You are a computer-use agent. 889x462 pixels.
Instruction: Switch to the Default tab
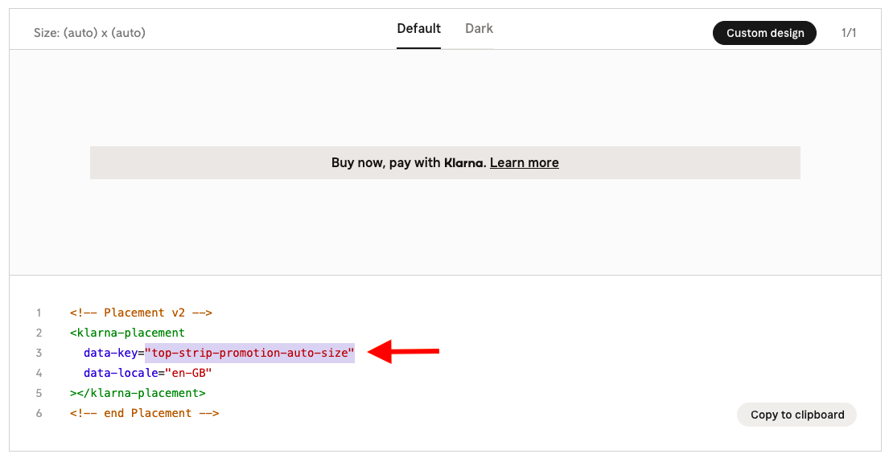click(418, 29)
